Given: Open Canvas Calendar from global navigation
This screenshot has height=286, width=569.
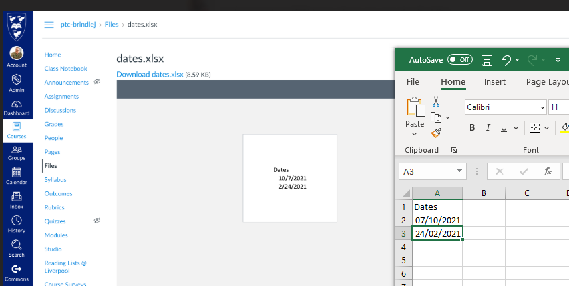Looking at the screenshot, I should pos(17,176).
